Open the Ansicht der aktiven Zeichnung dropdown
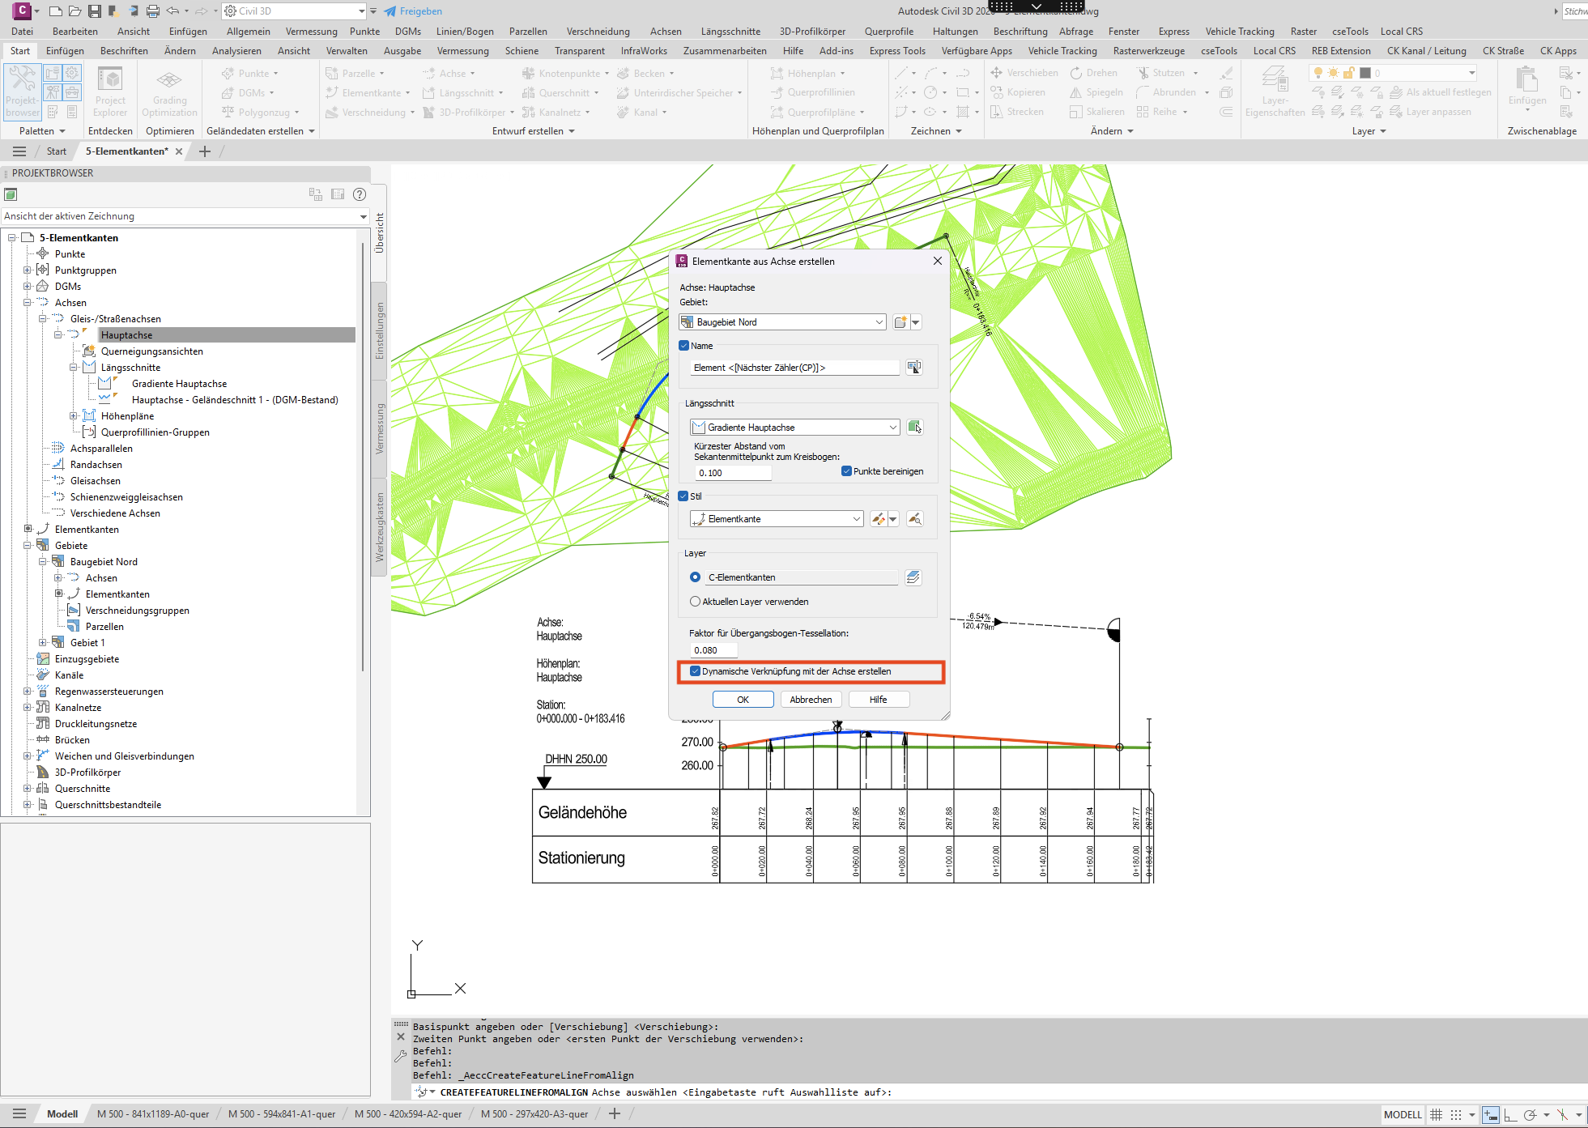1588x1128 pixels. coord(185,216)
